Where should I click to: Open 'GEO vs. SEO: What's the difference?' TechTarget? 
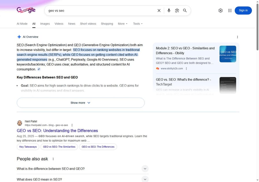click(x=183, y=82)
